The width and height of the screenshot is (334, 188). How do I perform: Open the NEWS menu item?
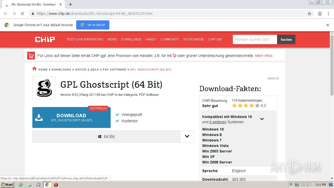click(112, 39)
